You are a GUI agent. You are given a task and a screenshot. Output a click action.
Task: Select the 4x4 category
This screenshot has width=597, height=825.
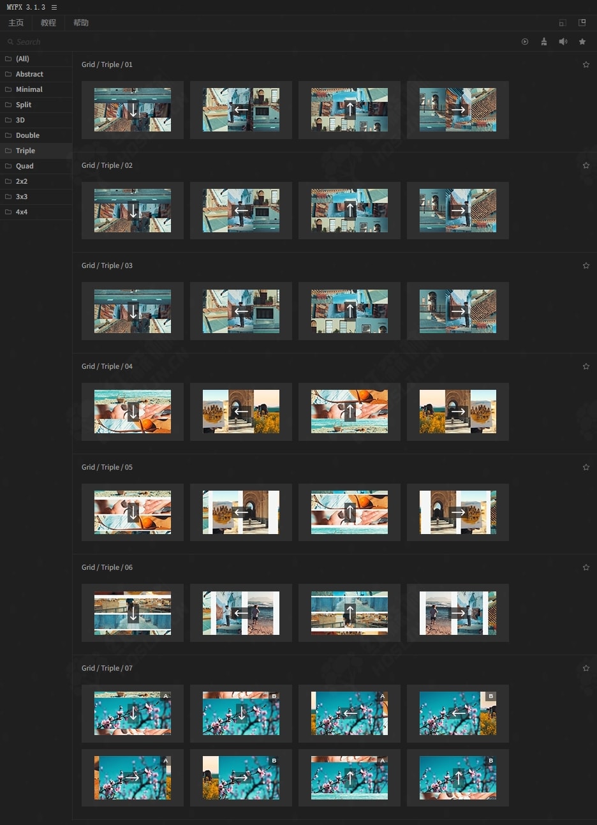point(36,212)
